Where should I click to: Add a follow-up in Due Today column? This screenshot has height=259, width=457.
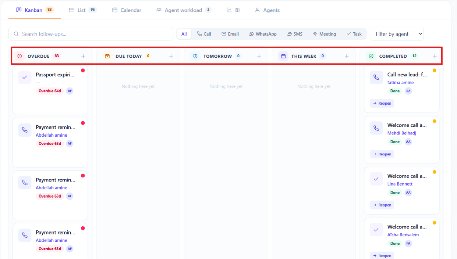coord(171,56)
